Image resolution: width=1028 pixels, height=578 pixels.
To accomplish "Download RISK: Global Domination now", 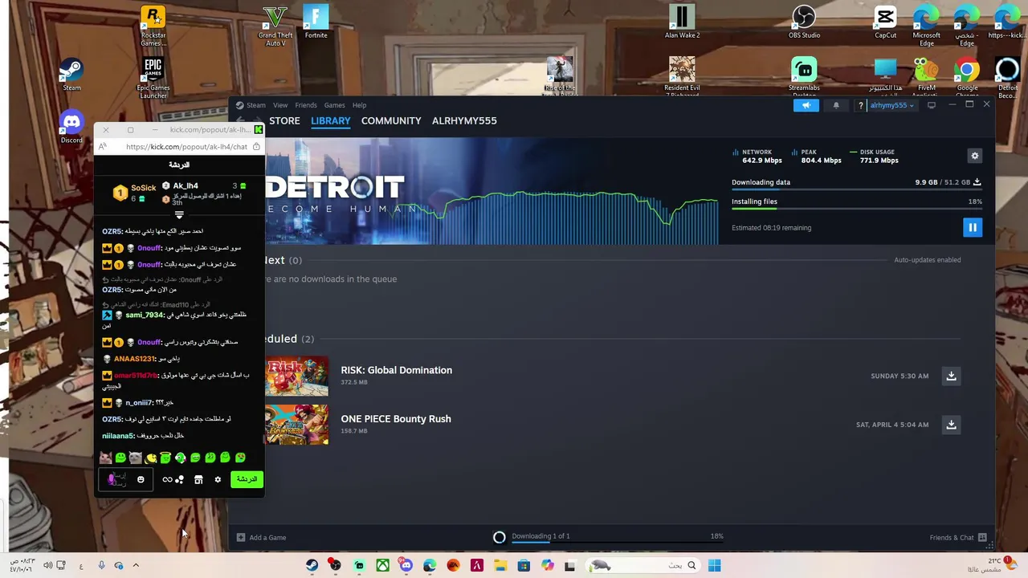I will 951,376.
